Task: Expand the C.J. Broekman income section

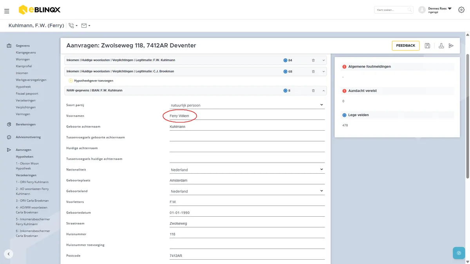Action: pyautogui.click(x=324, y=72)
